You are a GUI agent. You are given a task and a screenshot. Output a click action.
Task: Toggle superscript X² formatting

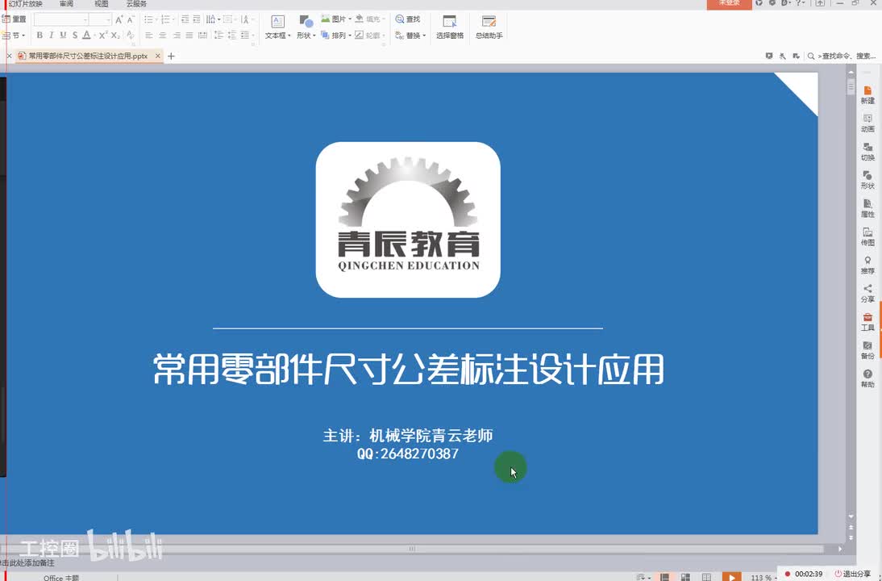point(103,35)
